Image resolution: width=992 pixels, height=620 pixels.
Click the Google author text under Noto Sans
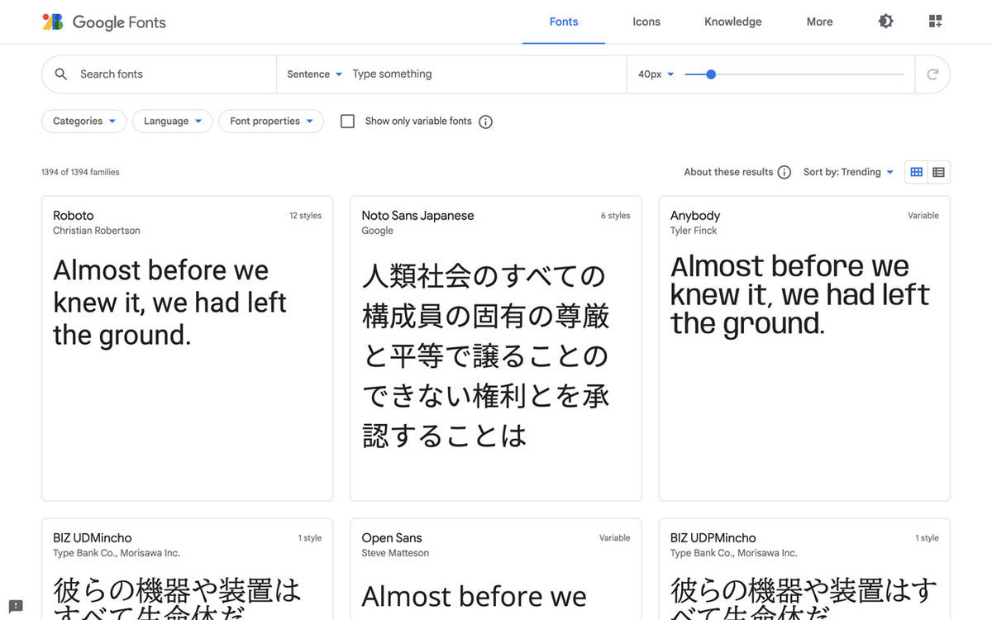click(x=377, y=231)
